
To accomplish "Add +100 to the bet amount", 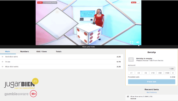I will coord(167,73).
